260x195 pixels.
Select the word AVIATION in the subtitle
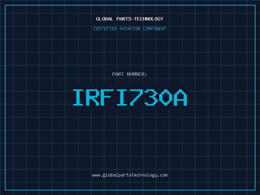129,29
